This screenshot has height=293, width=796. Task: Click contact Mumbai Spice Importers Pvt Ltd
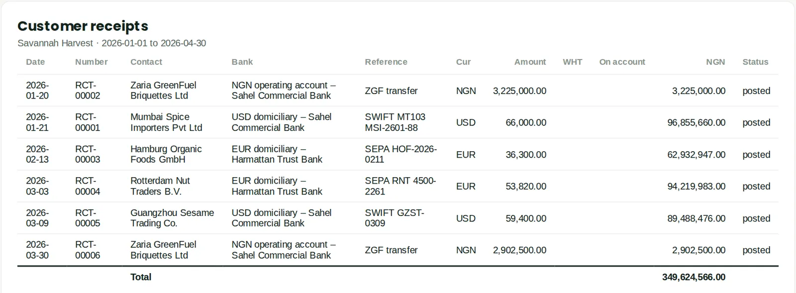pyautogui.click(x=166, y=122)
